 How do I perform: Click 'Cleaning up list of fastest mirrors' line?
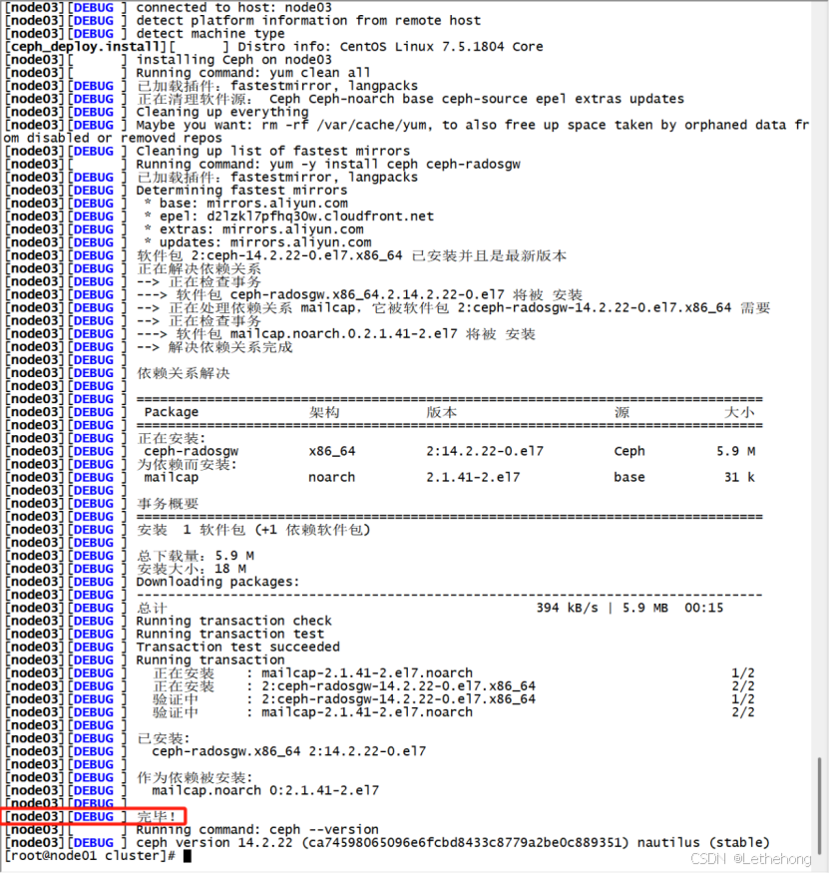pyautogui.click(x=272, y=151)
